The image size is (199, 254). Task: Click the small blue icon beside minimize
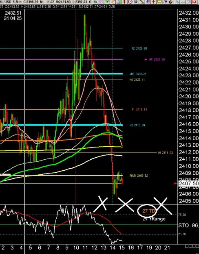pos(177,2)
